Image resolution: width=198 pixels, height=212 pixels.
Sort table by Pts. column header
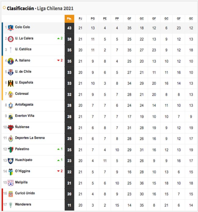click(x=69, y=19)
